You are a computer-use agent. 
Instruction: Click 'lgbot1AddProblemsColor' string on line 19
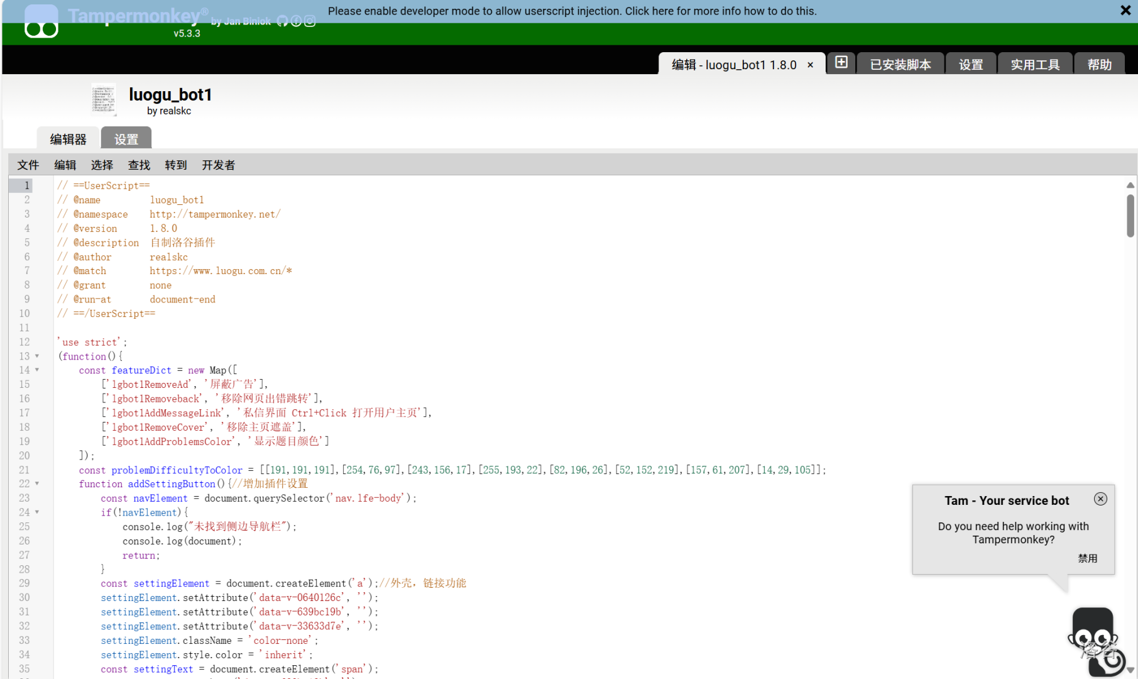172,441
